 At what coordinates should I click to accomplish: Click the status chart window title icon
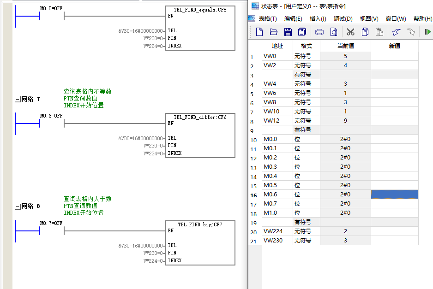pos(255,6)
